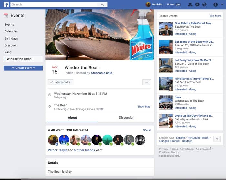The image size is (226, 180).
Task: Open the Advertising footer link
Action: 187,149
